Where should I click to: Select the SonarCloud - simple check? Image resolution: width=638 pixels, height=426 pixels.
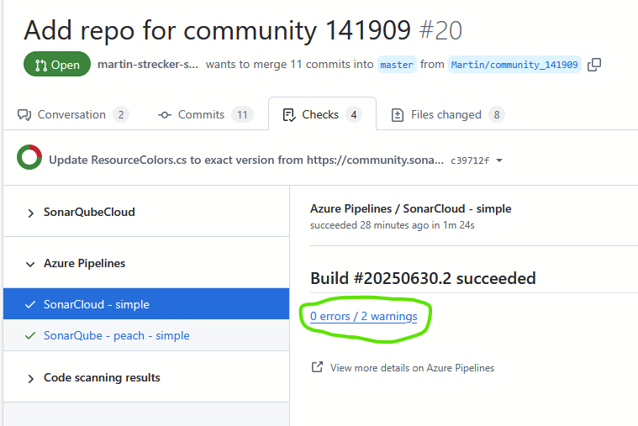(x=97, y=304)
